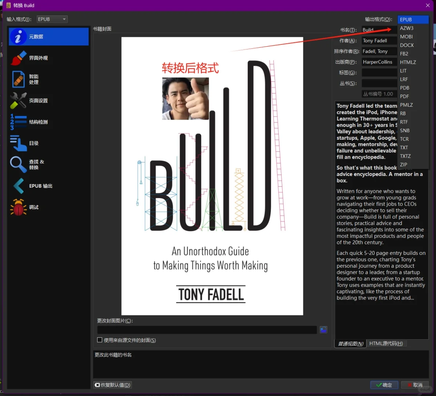Click the calibre icon in the title bar
The height and width of the screenshot is (396, 436).
pos(8,5)
